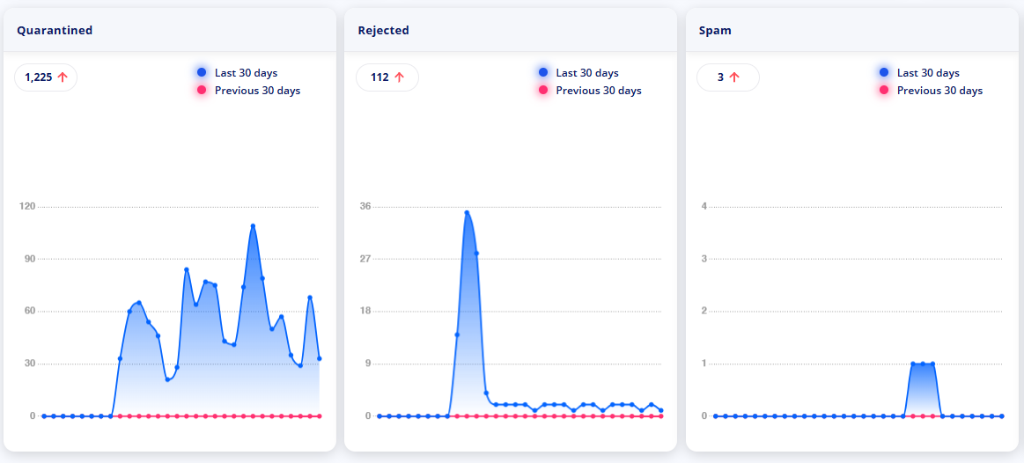Screen dimensions: 1024x463
Task: Click the 90 axis label in Quarantined chart
Action: pos(29,259)
